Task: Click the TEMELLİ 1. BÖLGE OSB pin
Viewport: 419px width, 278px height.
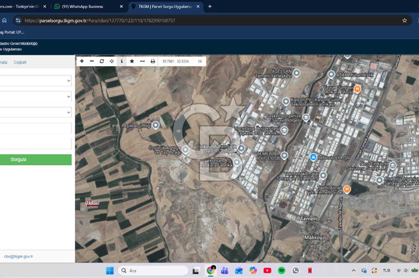Action: point(285,155)
